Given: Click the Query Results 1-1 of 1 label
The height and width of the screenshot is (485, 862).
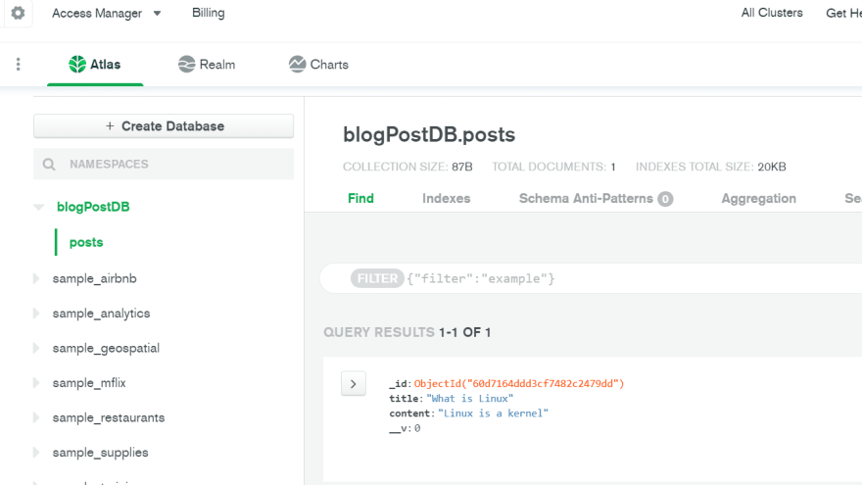Looking at the screenshot, I should (407, 332).
